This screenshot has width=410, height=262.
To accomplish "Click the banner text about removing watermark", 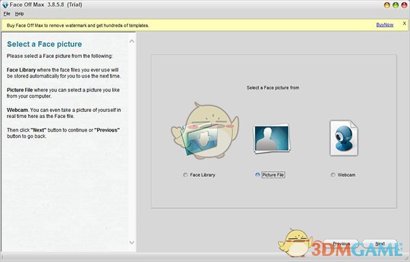I will pyautogui.click(x=78, y=25).
